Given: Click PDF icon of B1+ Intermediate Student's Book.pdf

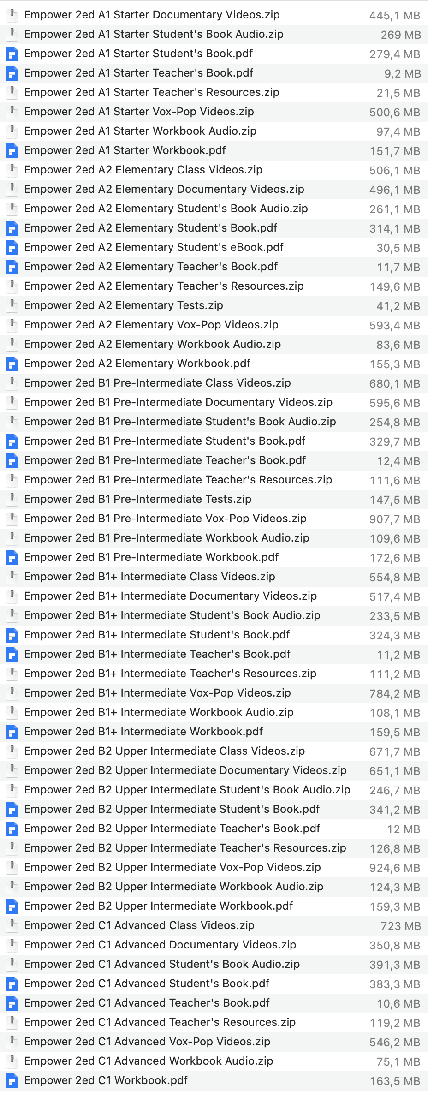Looking at the screenshot, I should click(x=12, y=635).
